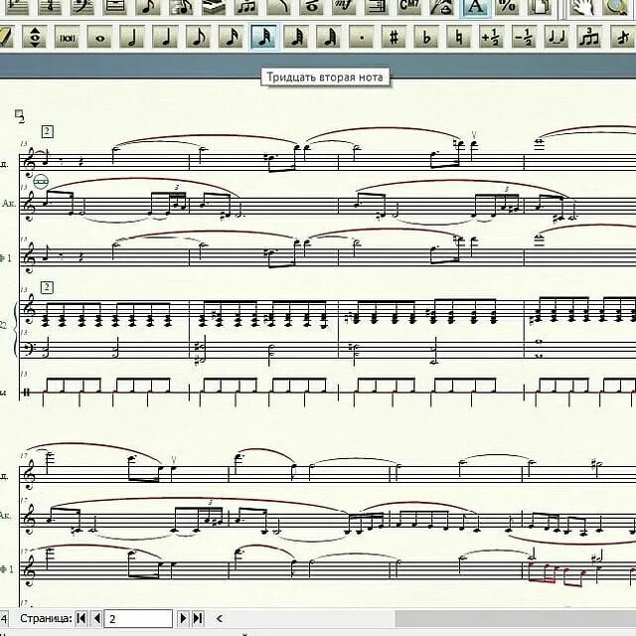Choose the sixty-fourth note duration
This screenshot has width=636, height=636.
(x=296, y=38)
